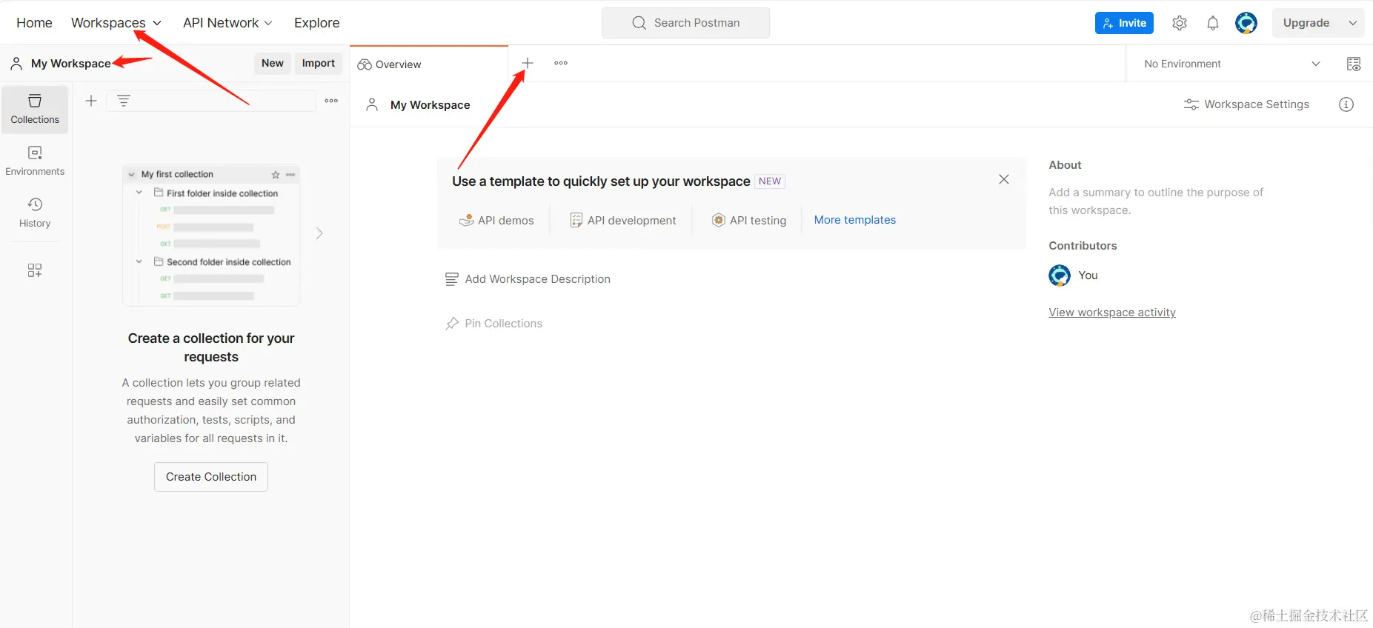
Task: Open the Explore page
Action: tap(317, 23)
